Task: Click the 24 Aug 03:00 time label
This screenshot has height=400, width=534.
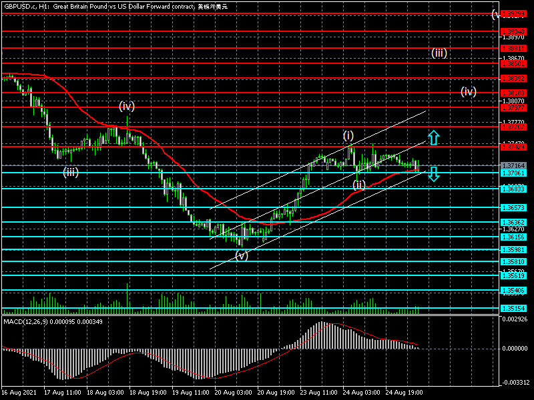Action: (362, 392)
